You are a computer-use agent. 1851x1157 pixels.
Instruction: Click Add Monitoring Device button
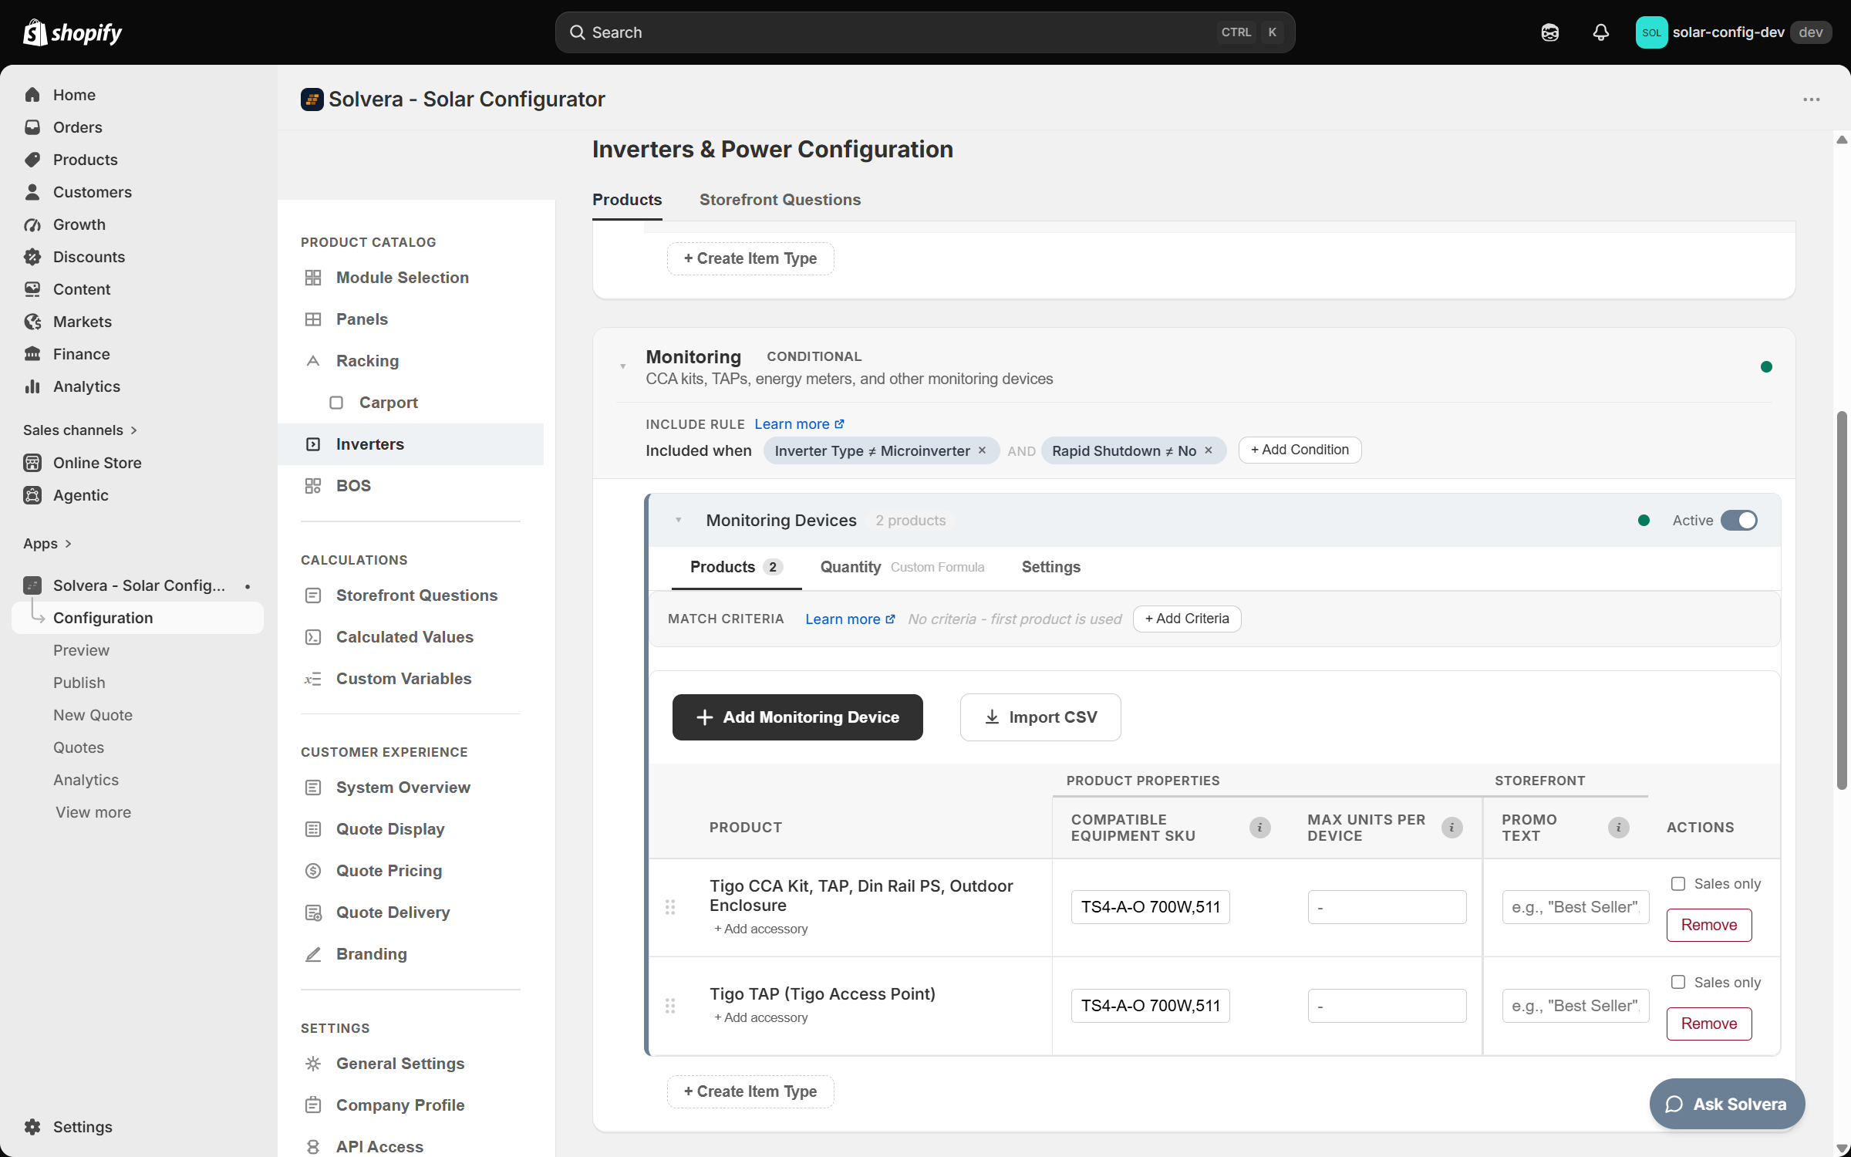click(797, 717)
